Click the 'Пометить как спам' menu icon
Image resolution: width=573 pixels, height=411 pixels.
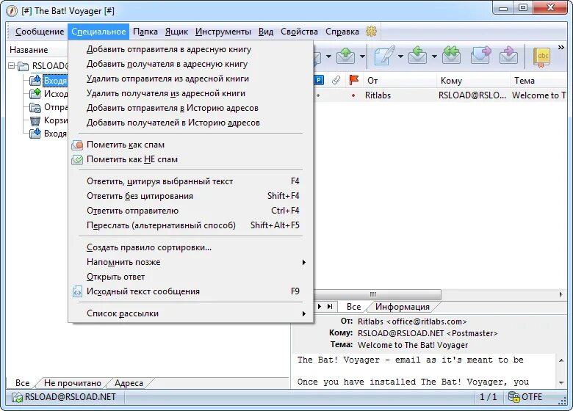(77, 145)
